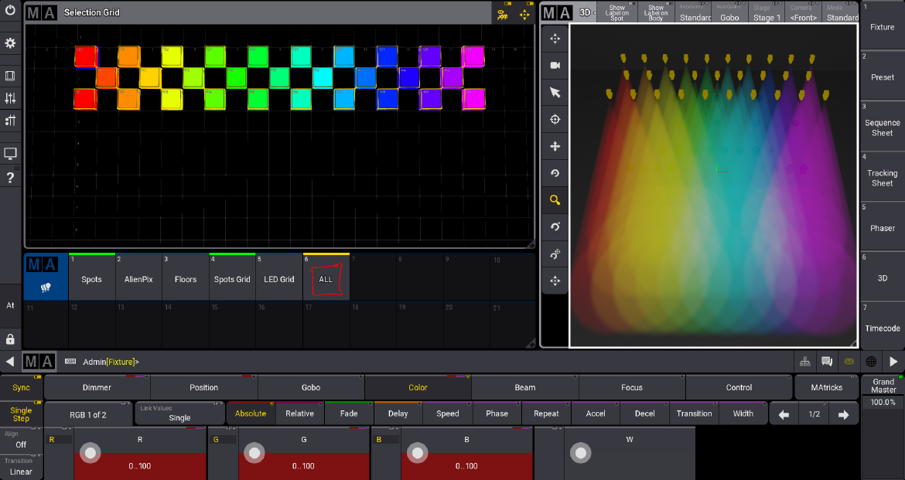
Task: Click the envelope messages icon near the globe
Action: click(x=849, y=361)
